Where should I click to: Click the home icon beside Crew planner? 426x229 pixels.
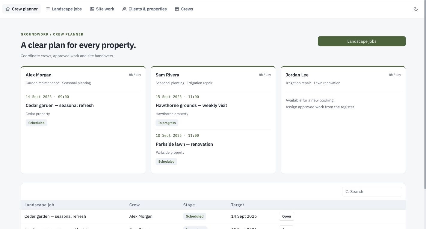pyautogui.click(x=8, y=9)
